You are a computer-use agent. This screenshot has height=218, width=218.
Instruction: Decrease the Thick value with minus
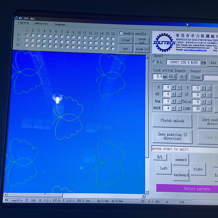209,102
